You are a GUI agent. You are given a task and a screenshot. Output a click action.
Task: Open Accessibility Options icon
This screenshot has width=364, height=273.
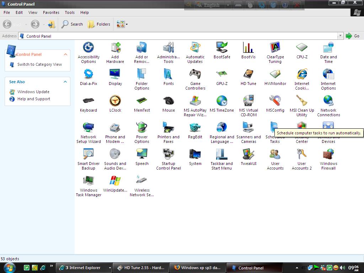click(89, 48)
